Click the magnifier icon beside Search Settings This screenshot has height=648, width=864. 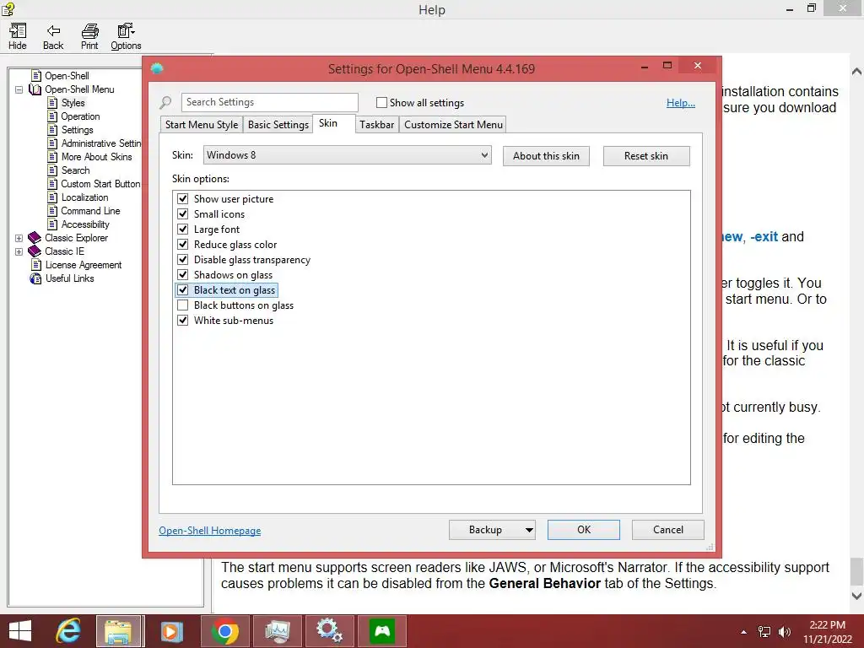click(165, 102)
